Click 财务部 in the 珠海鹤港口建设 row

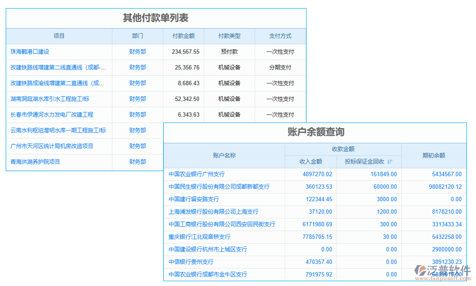point(137,51)
